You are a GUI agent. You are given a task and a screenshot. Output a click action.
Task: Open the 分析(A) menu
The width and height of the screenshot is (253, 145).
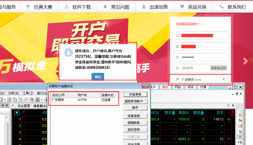tap(13, 93)
